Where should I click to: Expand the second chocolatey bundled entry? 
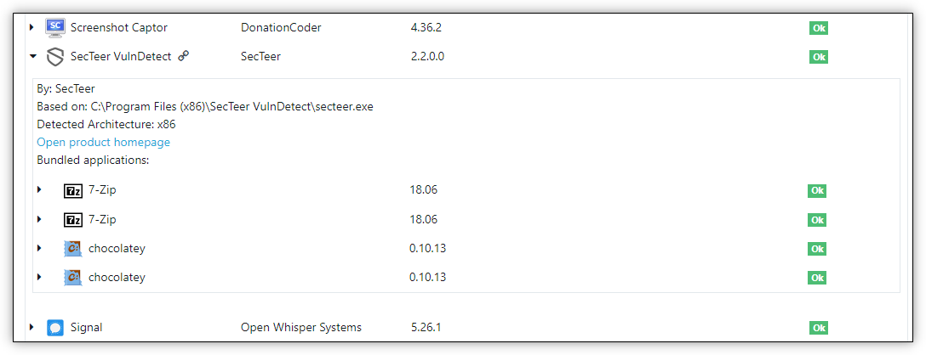coord(39,277)
